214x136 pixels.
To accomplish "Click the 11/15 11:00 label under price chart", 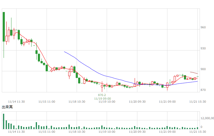I will [47, 102].
